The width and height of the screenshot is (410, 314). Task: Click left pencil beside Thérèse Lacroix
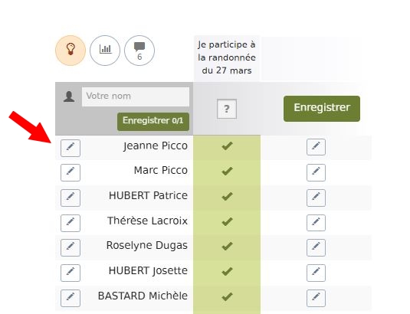coord(71,223)
